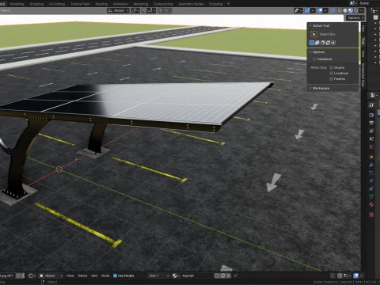Open the Render properties tab
Image resolution: width=380 pixels, height=285 pixels.
371,115
